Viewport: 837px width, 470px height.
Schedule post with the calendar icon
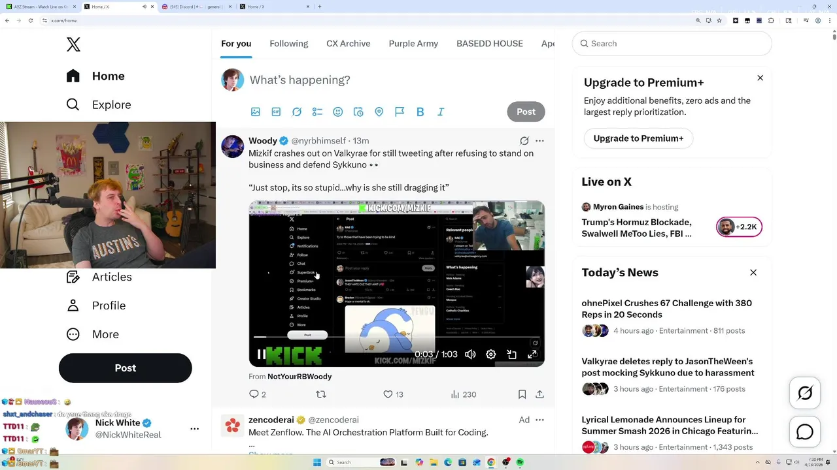(358, 112)
